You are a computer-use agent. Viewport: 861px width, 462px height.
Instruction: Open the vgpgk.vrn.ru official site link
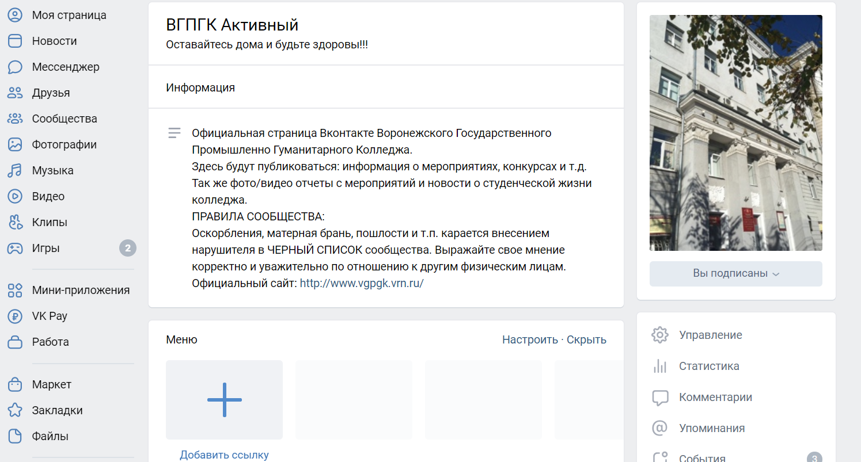(x=362, y=284)
